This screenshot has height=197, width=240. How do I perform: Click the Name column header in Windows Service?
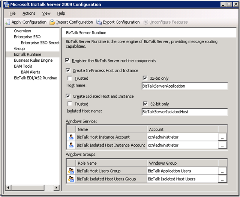pos(111,129)
